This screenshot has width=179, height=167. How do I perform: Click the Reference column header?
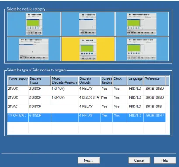point(155,81)
